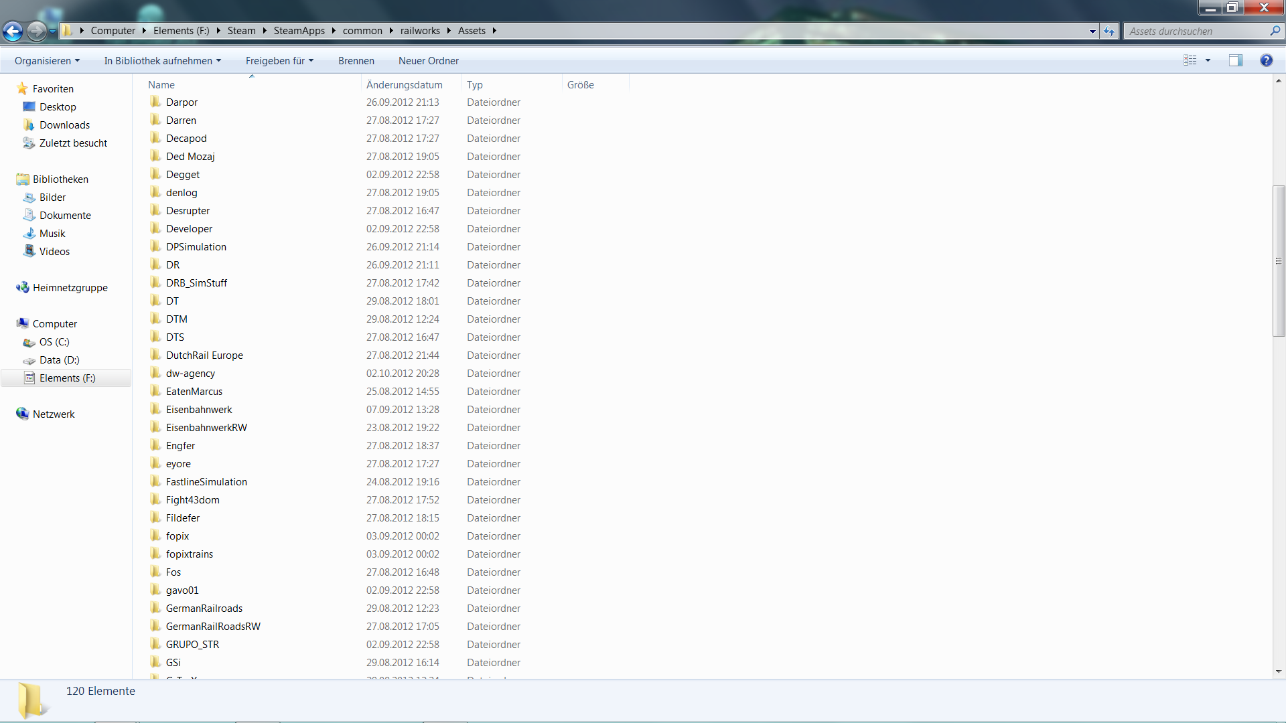Click the Brennen button
This screenshot has width=1286, height=723.
(x=356, y=61)
